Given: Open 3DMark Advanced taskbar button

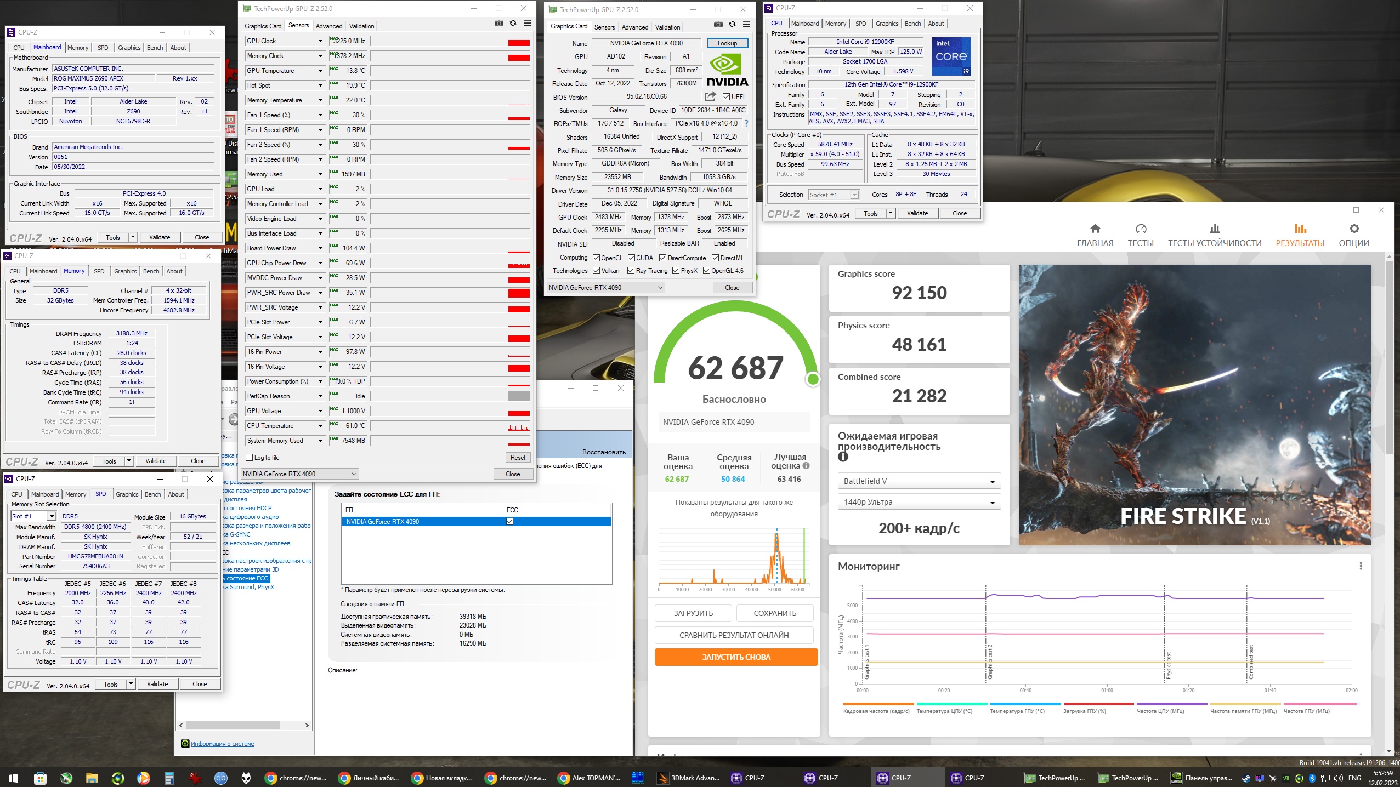Looking at the screenshot, I should (689, 778).
